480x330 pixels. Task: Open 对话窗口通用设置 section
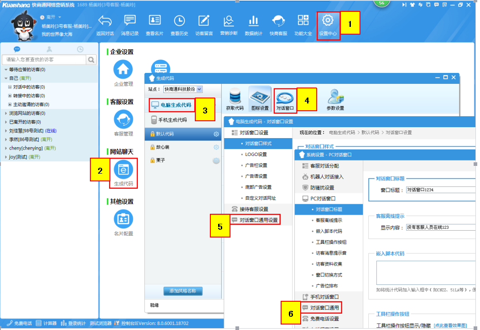click(x=256, y=220)
